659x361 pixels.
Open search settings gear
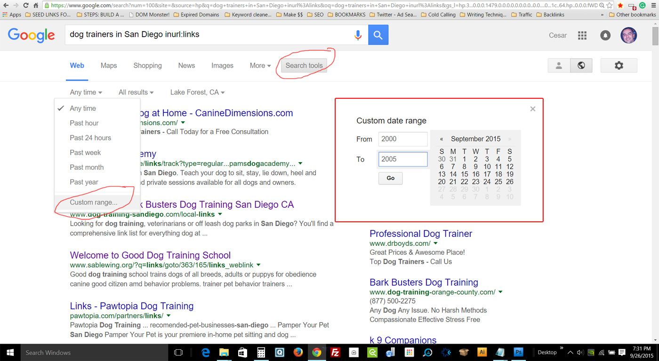[x=619, y=66]
